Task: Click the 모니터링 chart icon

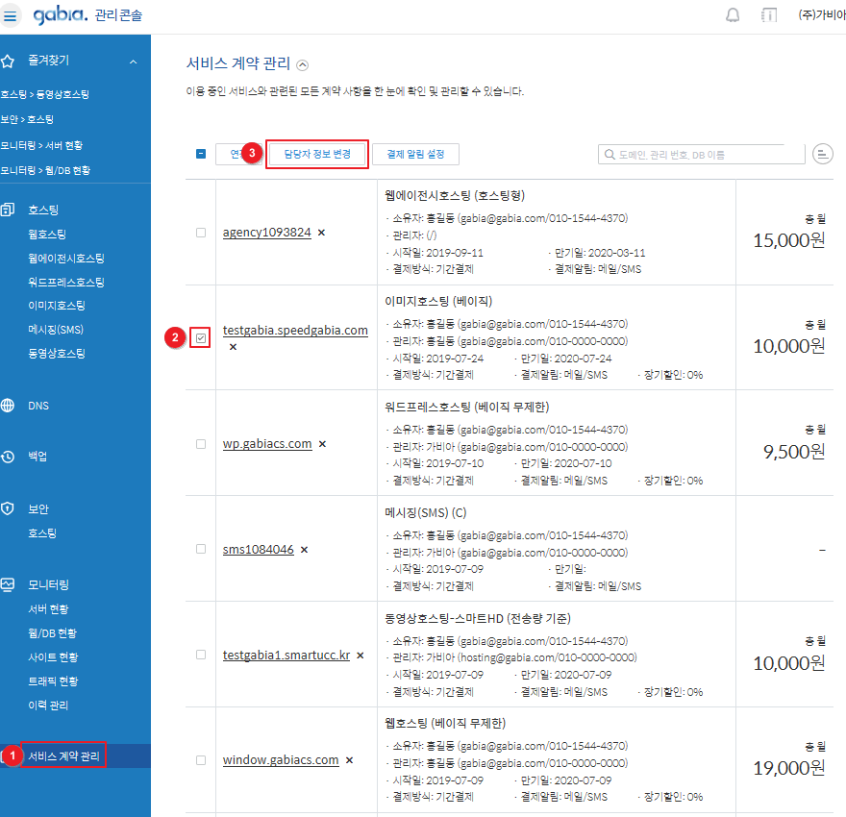Action: [x=8, y=584]
